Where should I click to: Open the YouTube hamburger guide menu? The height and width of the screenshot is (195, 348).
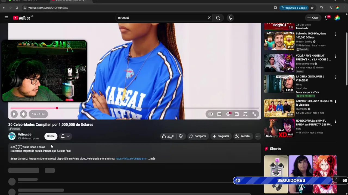[x=7, y=18]
